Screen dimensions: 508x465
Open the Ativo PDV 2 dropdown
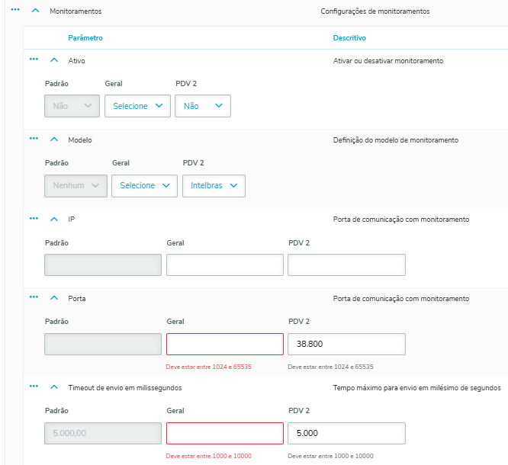202,106
